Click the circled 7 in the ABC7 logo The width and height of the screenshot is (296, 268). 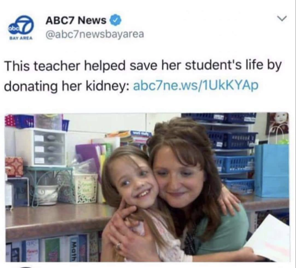click(x=24, y=24)
